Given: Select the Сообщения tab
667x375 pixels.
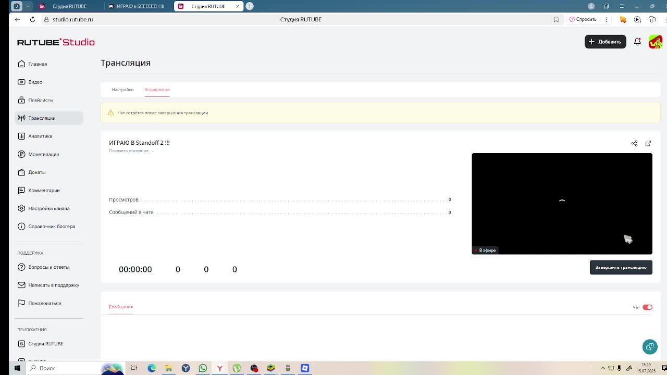Looking at the screenshot, I should 120,307.
